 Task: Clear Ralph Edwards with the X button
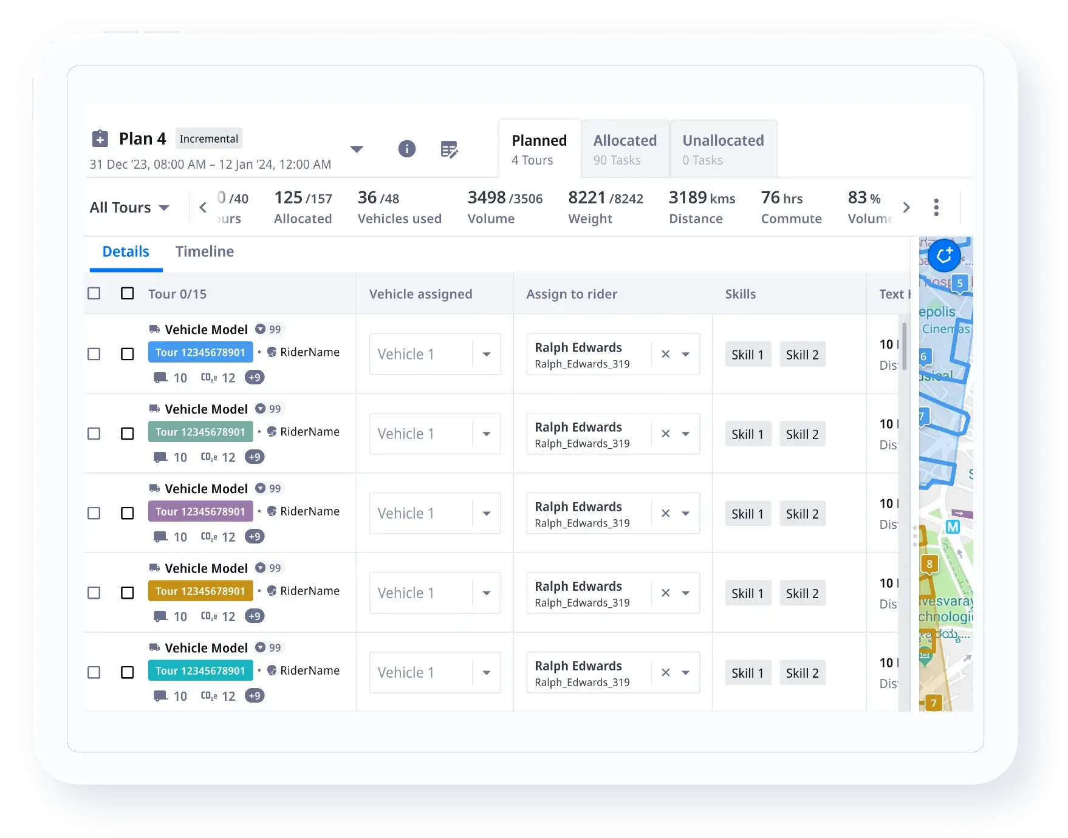(x=665, y=354)
